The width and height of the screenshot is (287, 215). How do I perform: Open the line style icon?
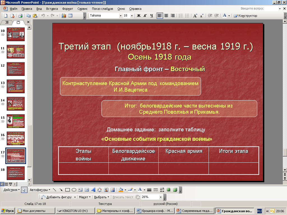(149, 190)
